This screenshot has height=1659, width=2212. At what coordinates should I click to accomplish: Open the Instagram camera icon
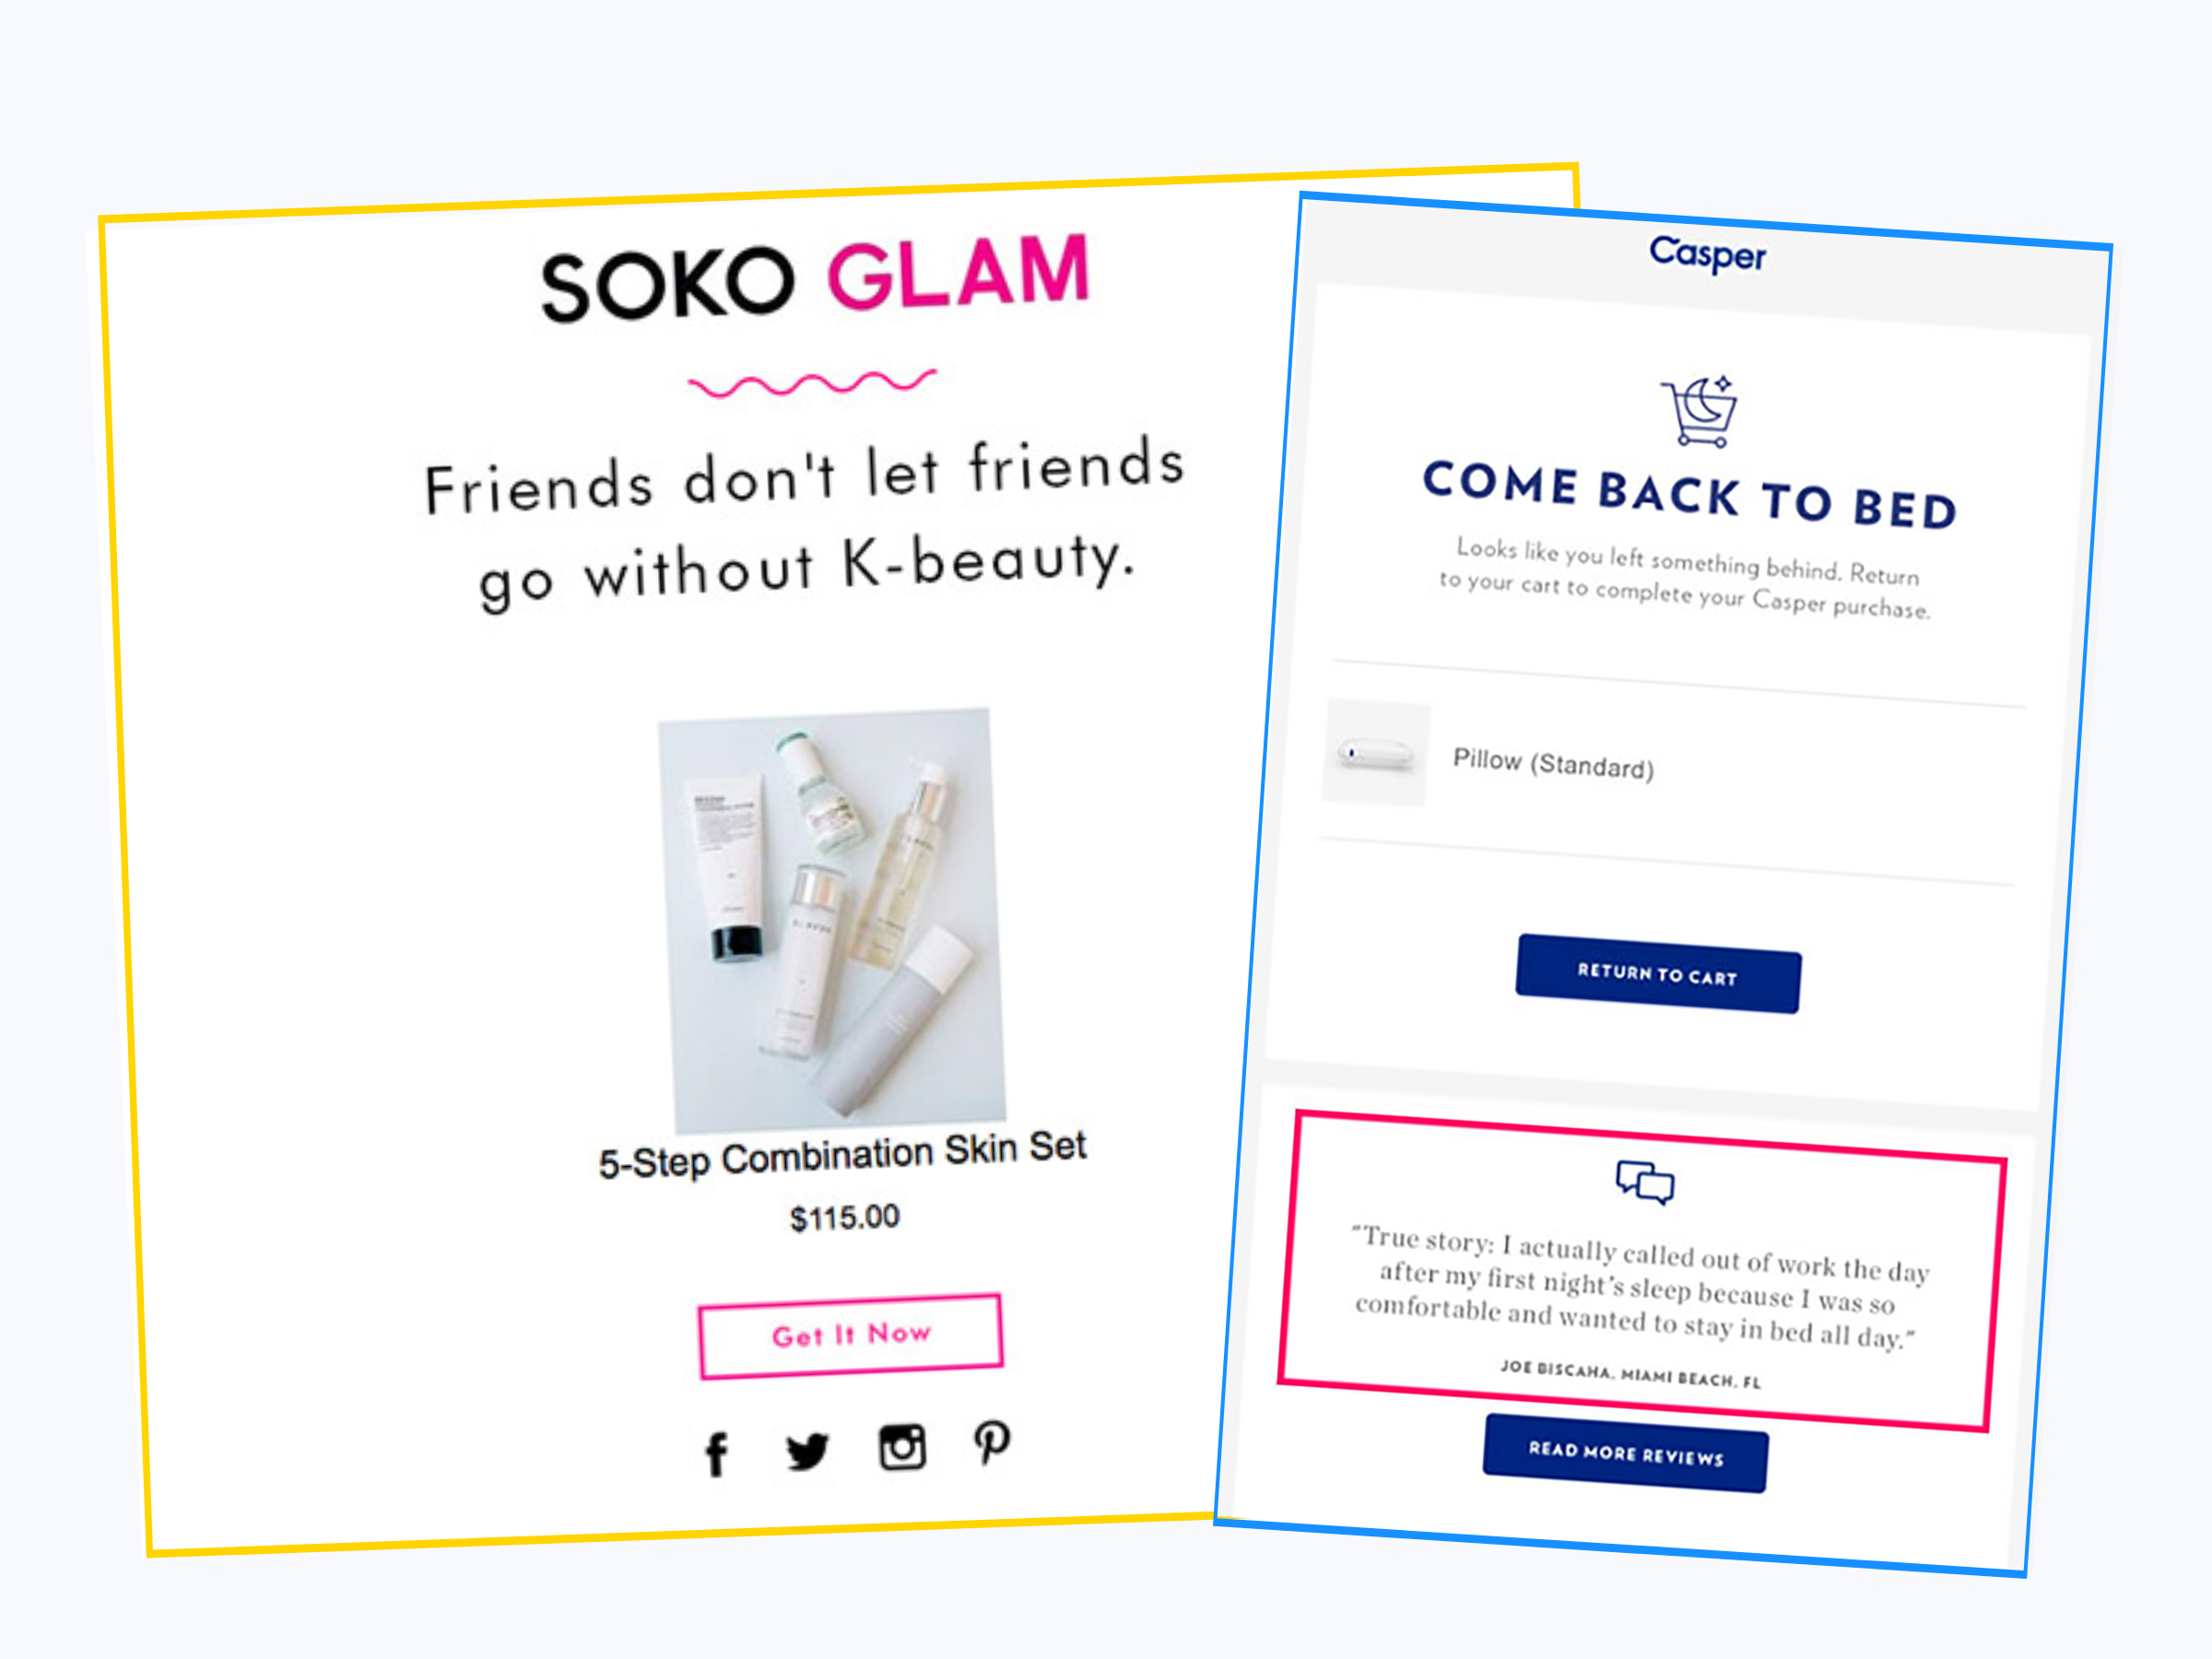point(902,1447)
